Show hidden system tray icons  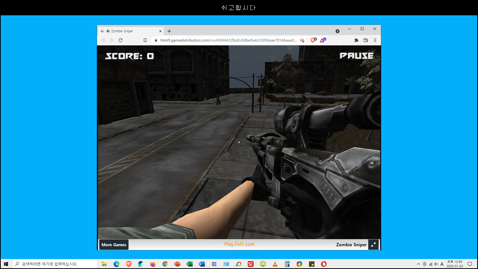418,264
